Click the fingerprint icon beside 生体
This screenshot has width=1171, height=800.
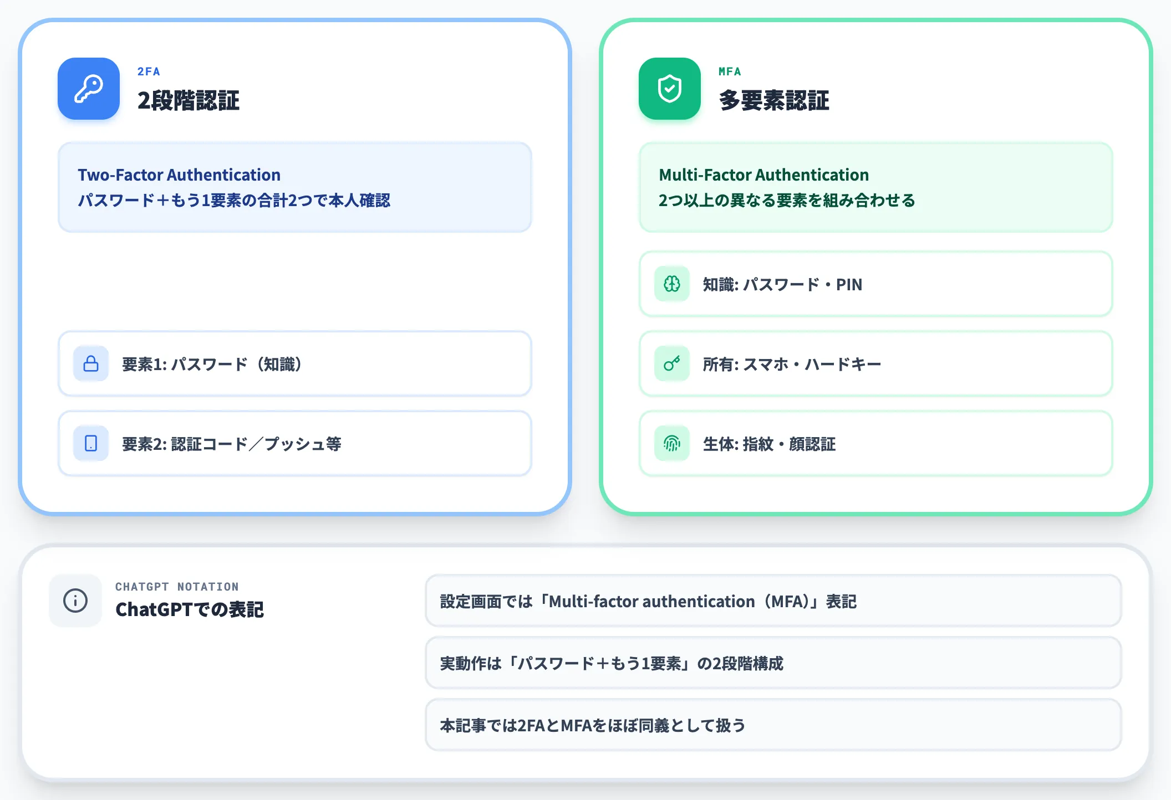(672, 444)
